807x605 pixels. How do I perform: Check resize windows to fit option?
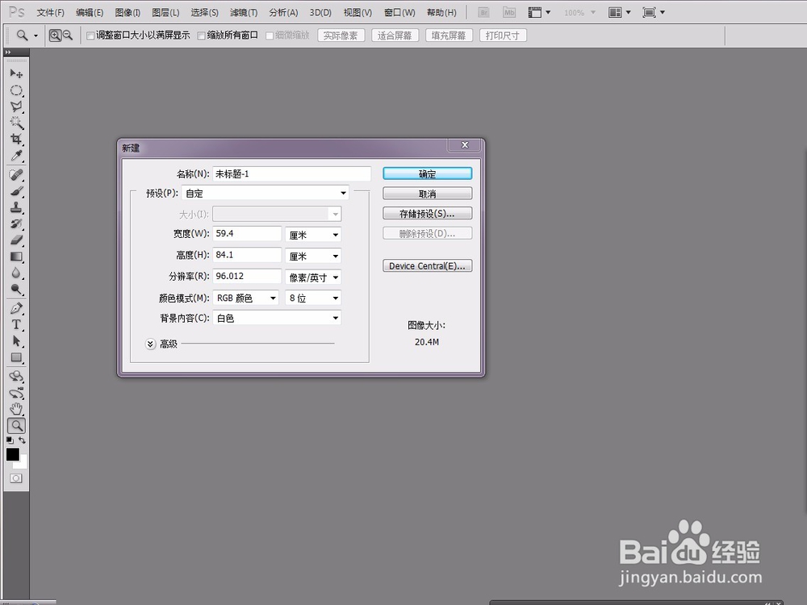point(90,35)
